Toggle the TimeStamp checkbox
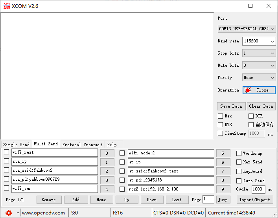 click(x=220, y=133)
